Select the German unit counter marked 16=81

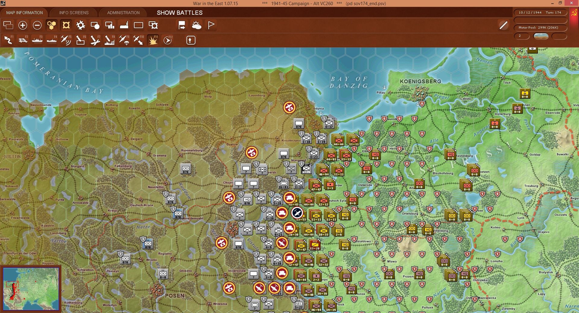283,184
